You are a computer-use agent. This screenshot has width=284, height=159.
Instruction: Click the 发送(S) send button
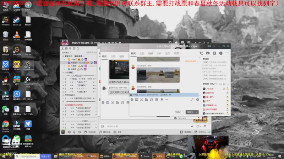point(190,112)
